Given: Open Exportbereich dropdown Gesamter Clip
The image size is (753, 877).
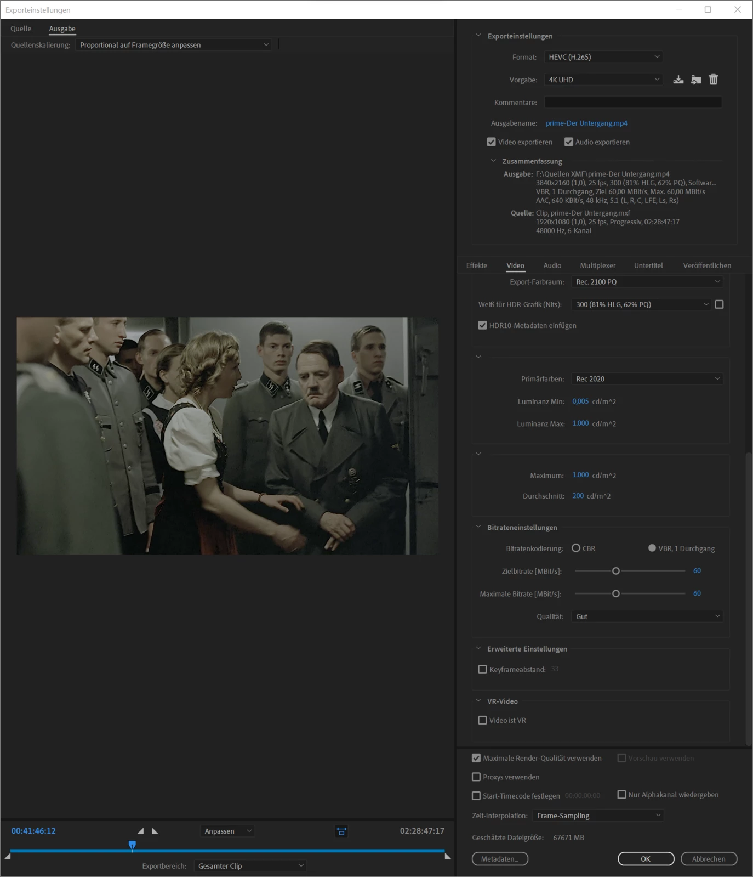Looking at the screenshot, I should (250, 866).
